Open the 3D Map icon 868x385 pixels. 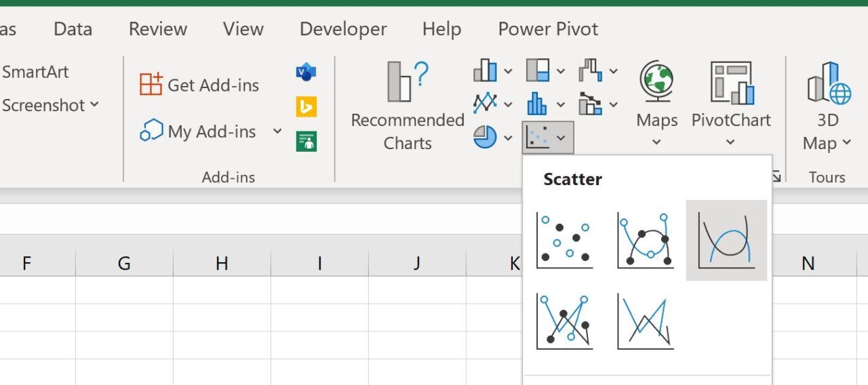pyautogui.click(x=828, y=82)
